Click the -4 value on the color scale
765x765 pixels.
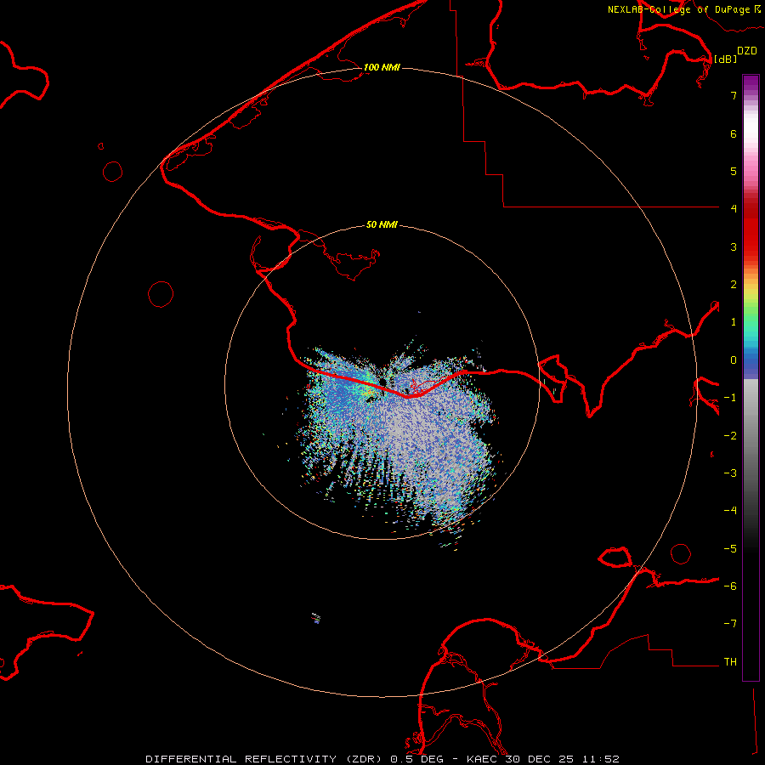pyautogui.click(x=730, y=511)
